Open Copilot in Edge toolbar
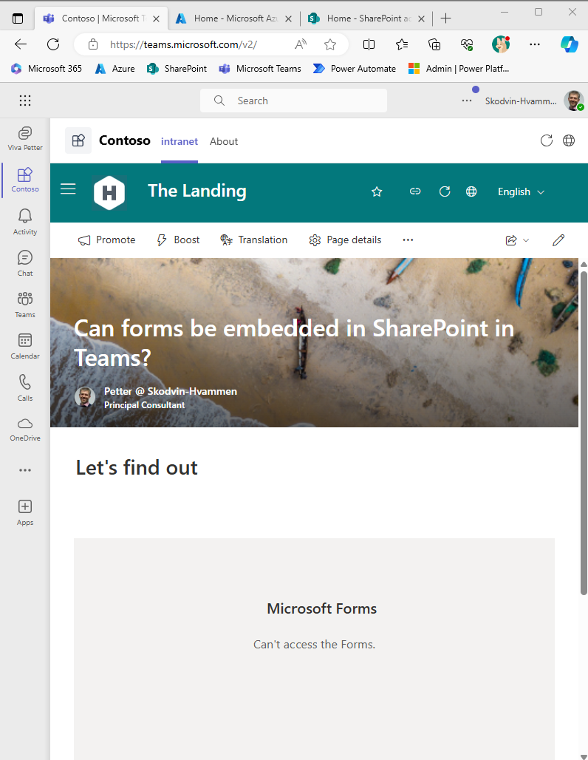The image size is (588, 760). coord(570,44)
